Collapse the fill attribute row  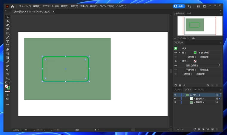coord(180,61)
